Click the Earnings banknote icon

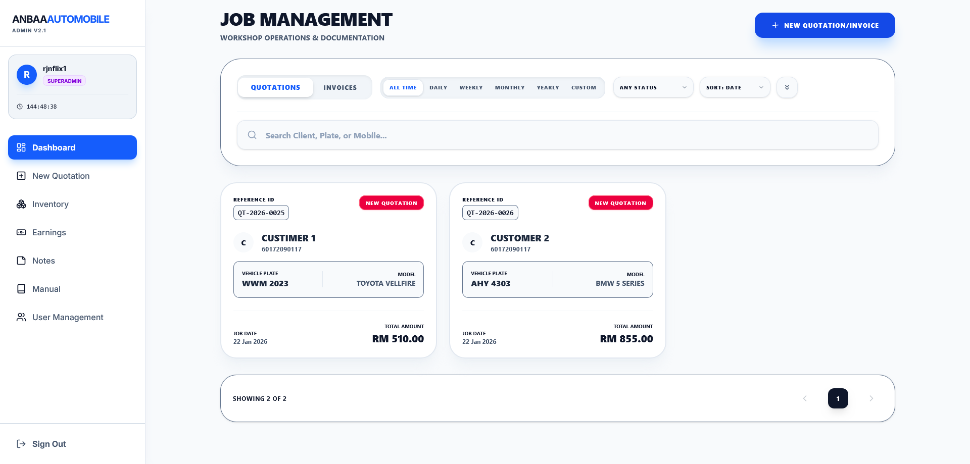click(21, 232)
